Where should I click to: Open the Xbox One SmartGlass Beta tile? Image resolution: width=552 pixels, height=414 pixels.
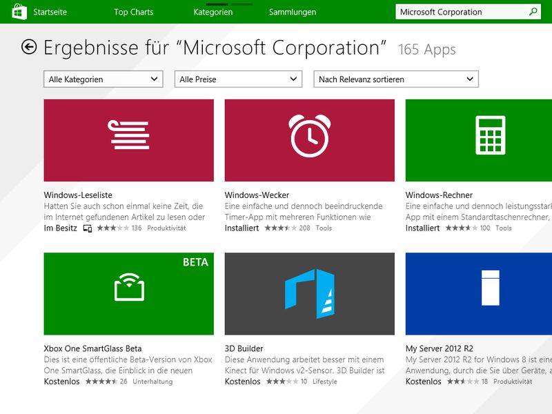pyautogui.click(x=129, y=294)
